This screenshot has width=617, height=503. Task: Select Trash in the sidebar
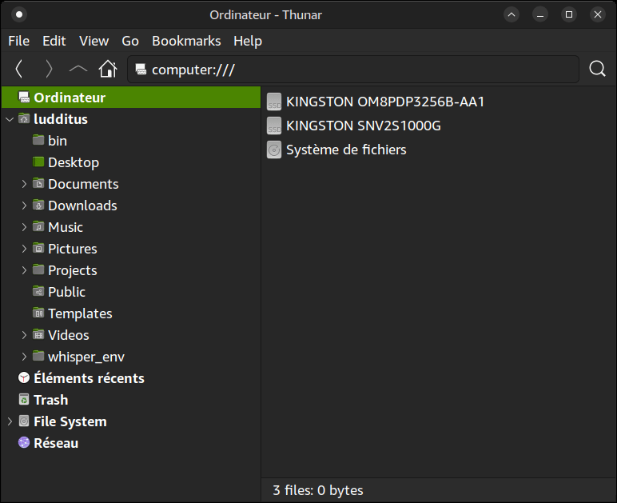[x=50, y=400]
